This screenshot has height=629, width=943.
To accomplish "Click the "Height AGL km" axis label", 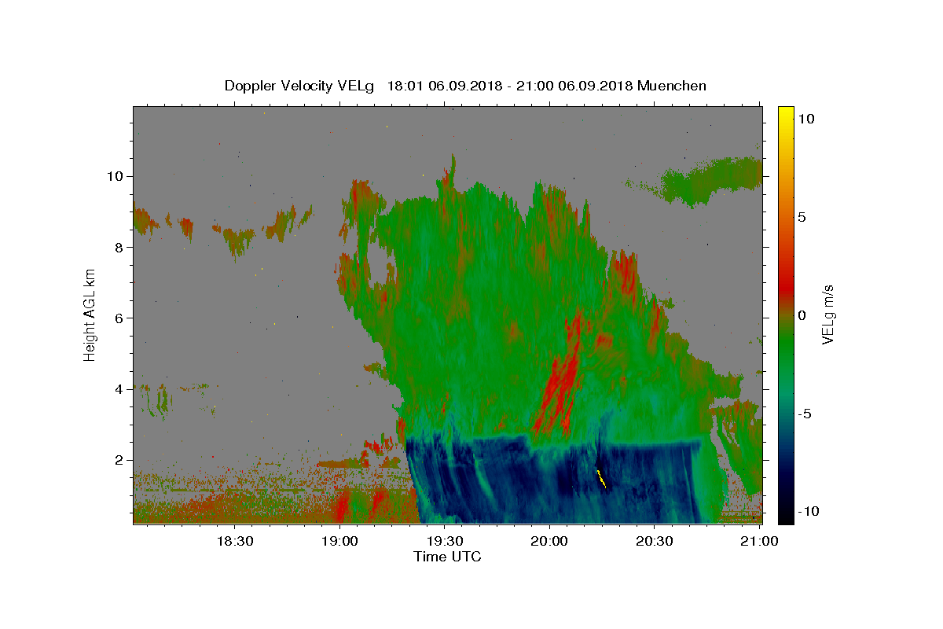I will tap(90, 314).
